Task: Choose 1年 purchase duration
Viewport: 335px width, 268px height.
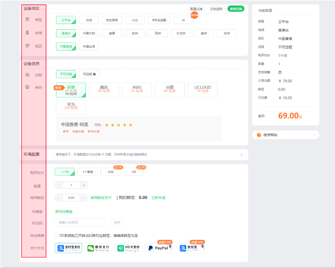Action: pos(134,172)
